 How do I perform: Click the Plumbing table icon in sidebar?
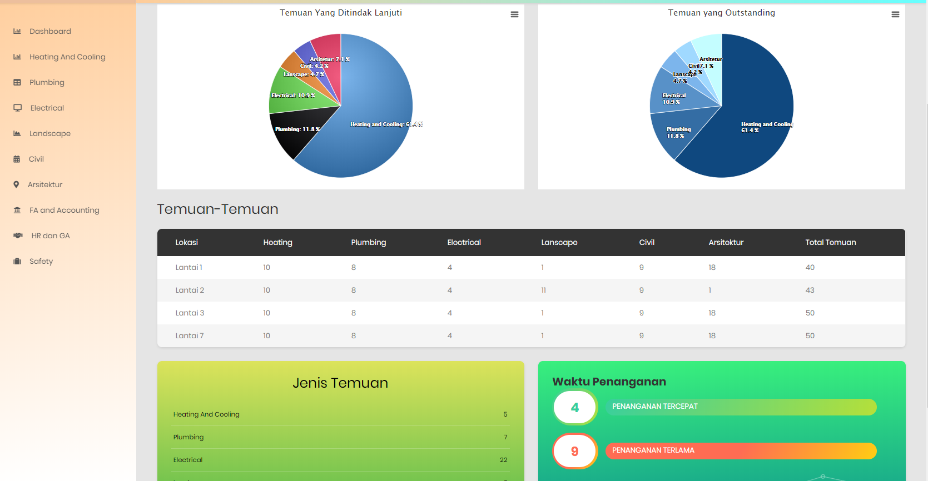tap(17, 83)
